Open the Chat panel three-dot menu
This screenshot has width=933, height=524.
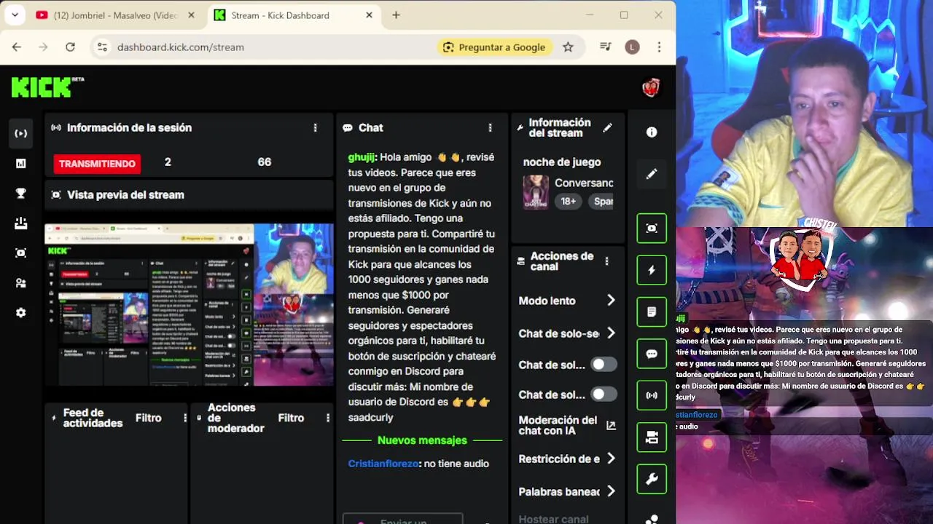[x=491, y=127]
